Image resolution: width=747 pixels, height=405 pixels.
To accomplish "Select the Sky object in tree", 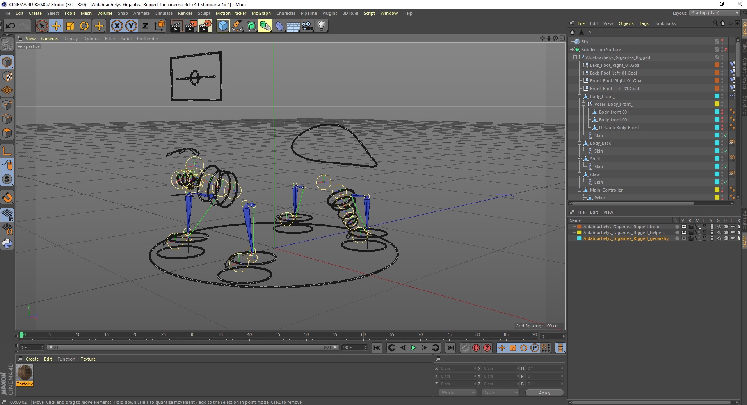I will pyautogui.click(x=585, y=42).
